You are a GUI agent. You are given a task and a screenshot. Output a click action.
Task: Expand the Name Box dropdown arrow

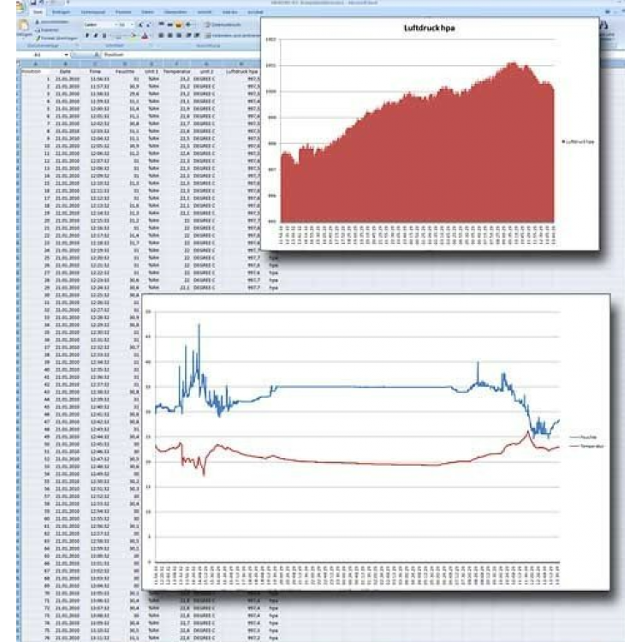pos(66,55)
